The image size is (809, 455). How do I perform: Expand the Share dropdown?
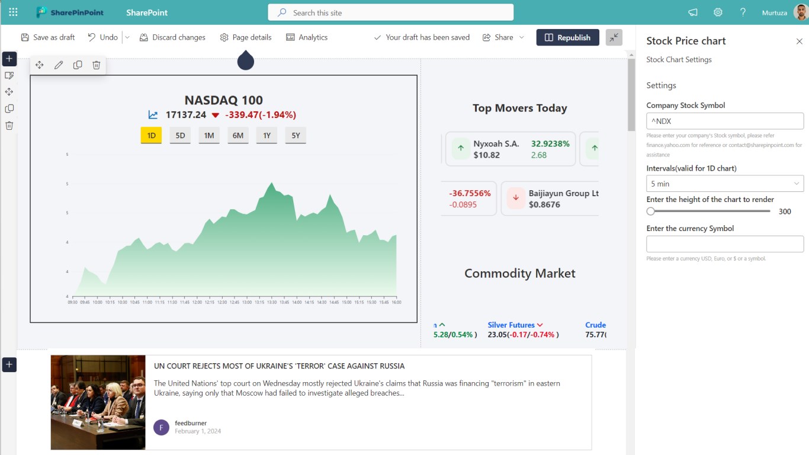[x=522, y=37]
